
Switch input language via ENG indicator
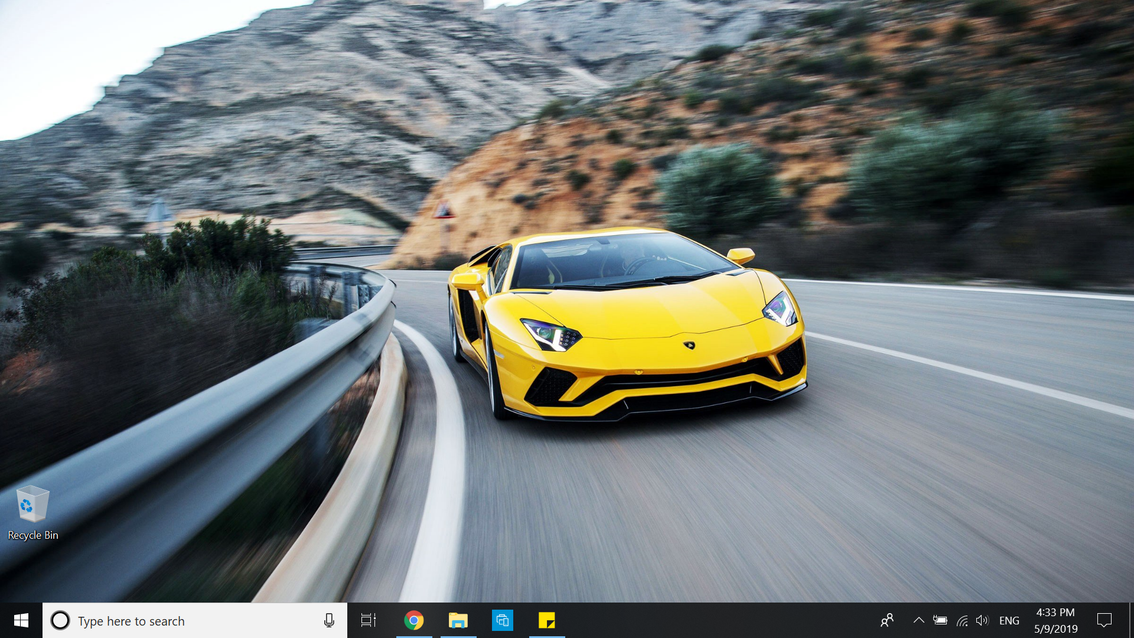coord(1009,621)
